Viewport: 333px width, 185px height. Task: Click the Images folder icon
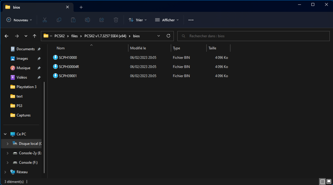tap(13, 58)
